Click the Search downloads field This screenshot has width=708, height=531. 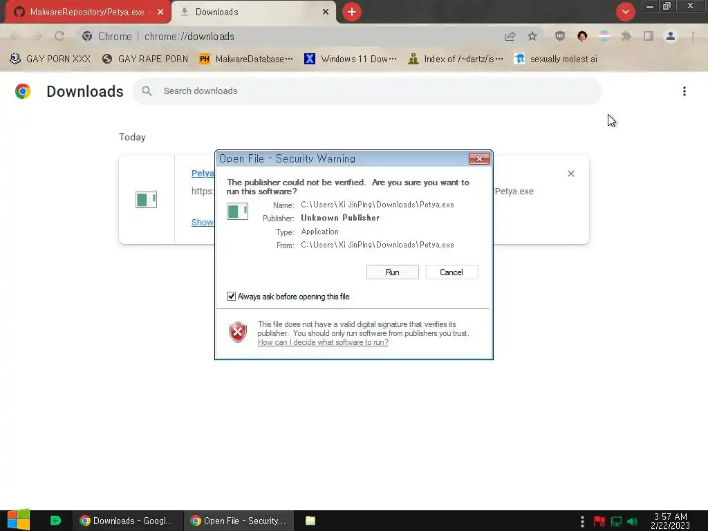[x=367, y=91]
